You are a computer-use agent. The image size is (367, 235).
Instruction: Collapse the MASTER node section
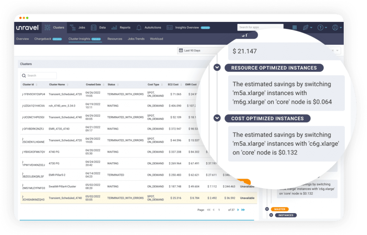click(x=267, y=209)
